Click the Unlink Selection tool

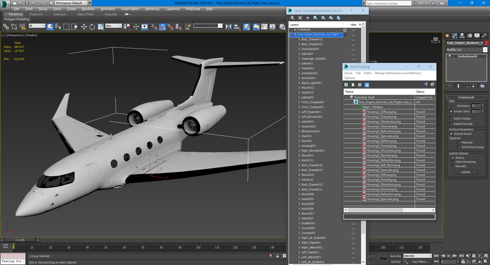14,26
